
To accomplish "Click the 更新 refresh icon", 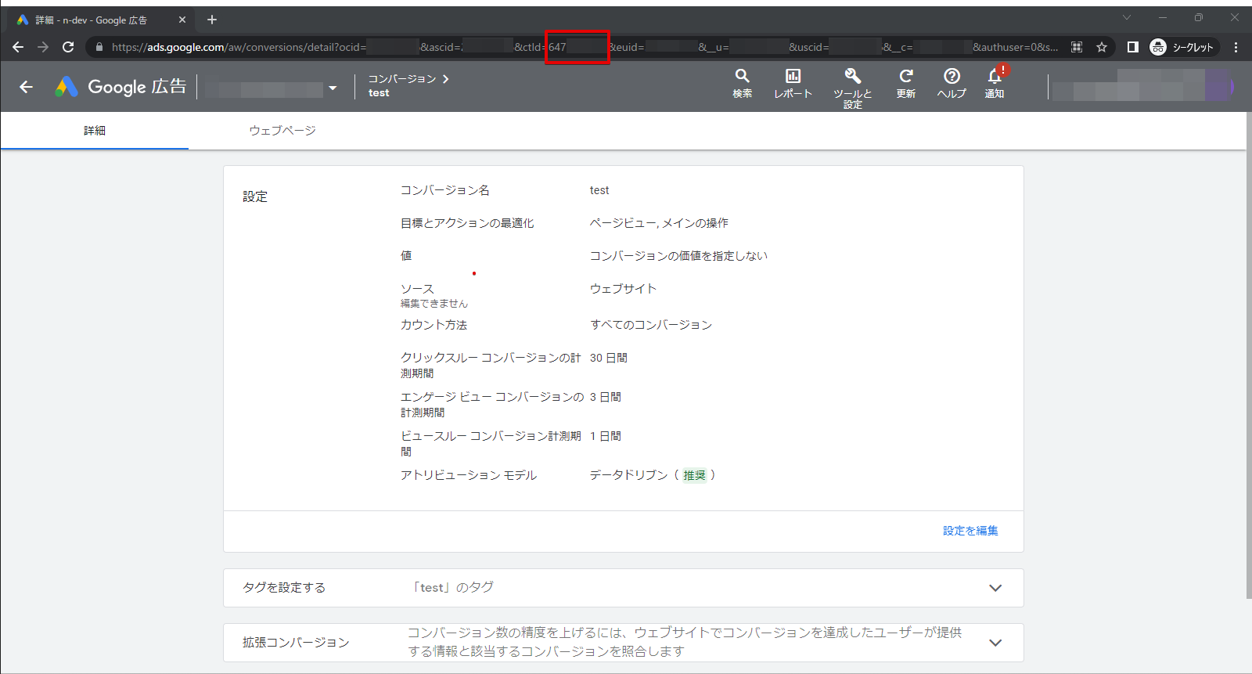I will 905,83.
